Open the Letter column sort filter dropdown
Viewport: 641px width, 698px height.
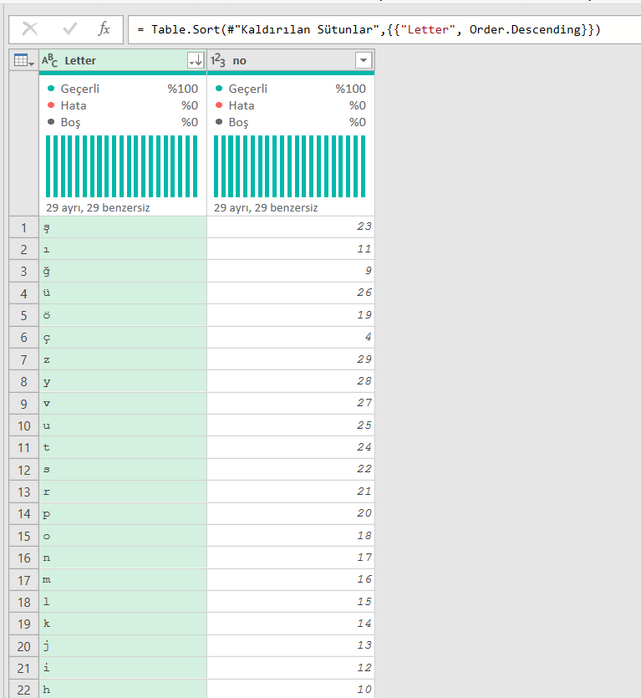click(196, 60)
